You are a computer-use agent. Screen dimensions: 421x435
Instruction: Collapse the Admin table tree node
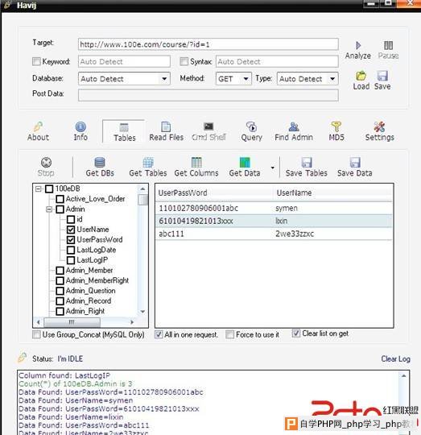coord(49,209)
